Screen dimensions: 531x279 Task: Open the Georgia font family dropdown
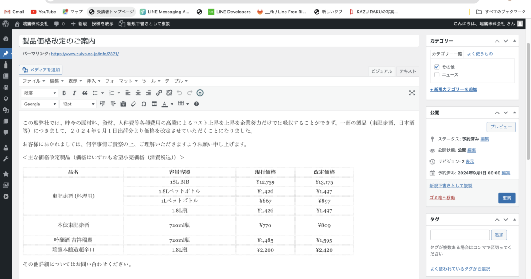click(40, 104)
